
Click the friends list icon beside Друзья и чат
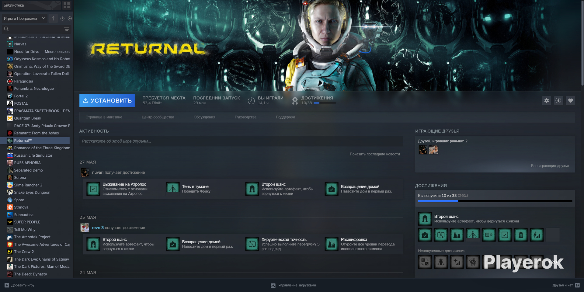pos(578,285)
